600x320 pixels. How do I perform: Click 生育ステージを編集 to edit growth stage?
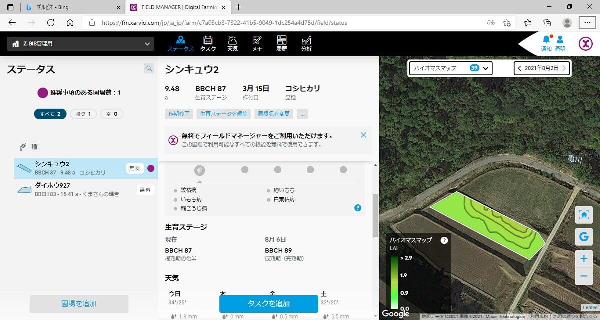224,114
